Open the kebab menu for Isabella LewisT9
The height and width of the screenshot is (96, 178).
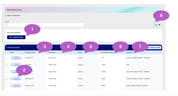pos(12,86)
